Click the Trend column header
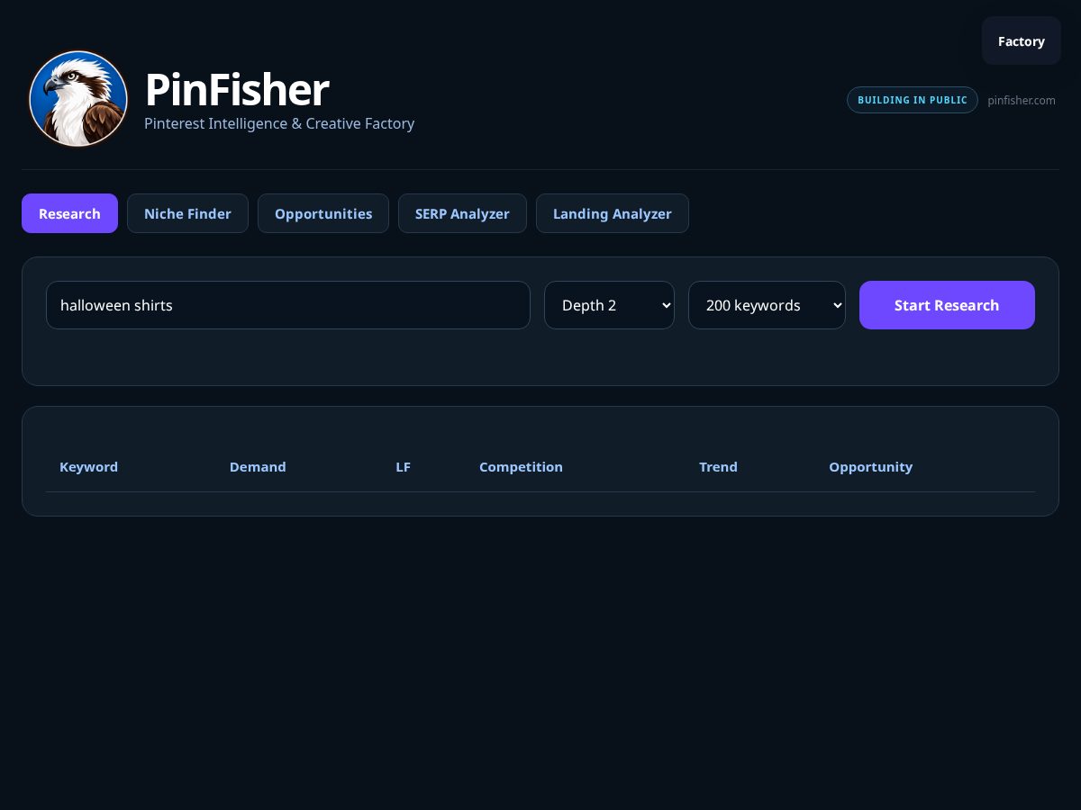 pos(718,466)
